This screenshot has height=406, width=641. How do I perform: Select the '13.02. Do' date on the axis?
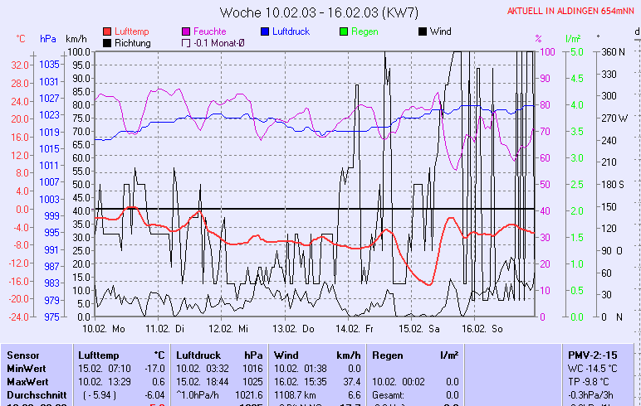[x=299, y=328]
